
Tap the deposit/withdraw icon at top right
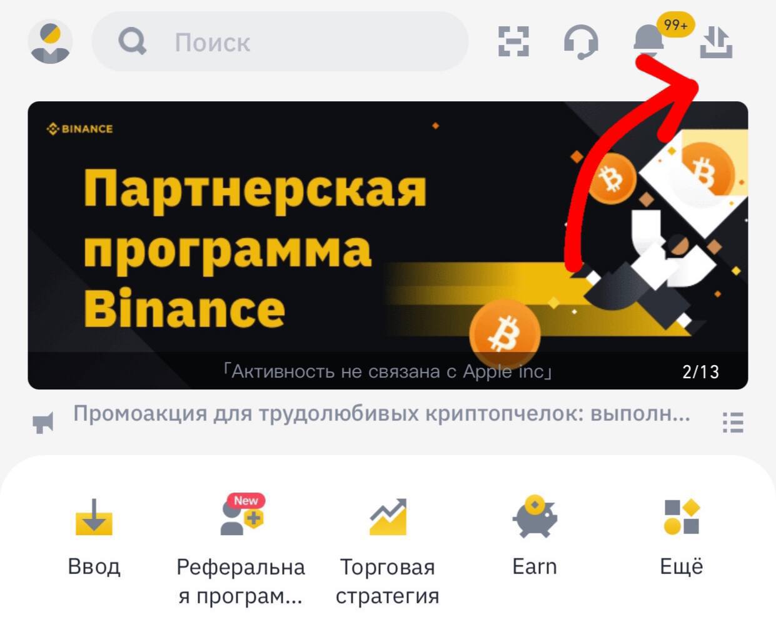pyautogui.click(x=716, y=42)
